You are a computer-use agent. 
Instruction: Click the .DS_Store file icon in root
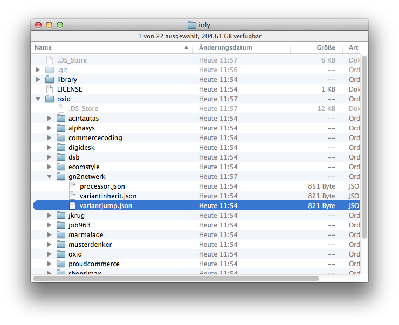pos(50,60)
